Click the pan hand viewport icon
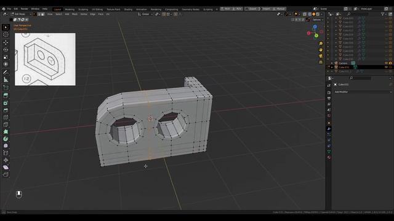This screenshot has width=394, height=221. 321,50
